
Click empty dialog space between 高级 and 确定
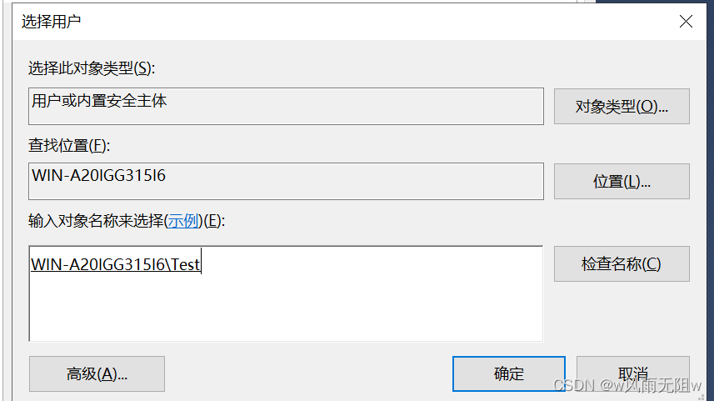308,373
